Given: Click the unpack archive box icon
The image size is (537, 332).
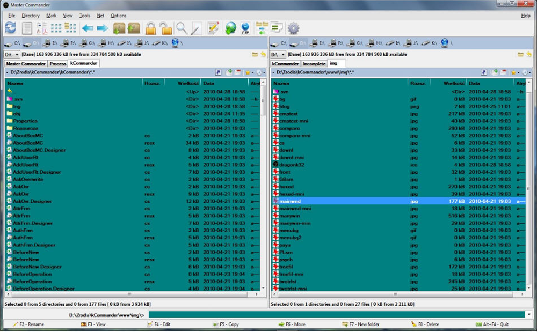Looking at the screenshot, I should [x=134, y=28].
